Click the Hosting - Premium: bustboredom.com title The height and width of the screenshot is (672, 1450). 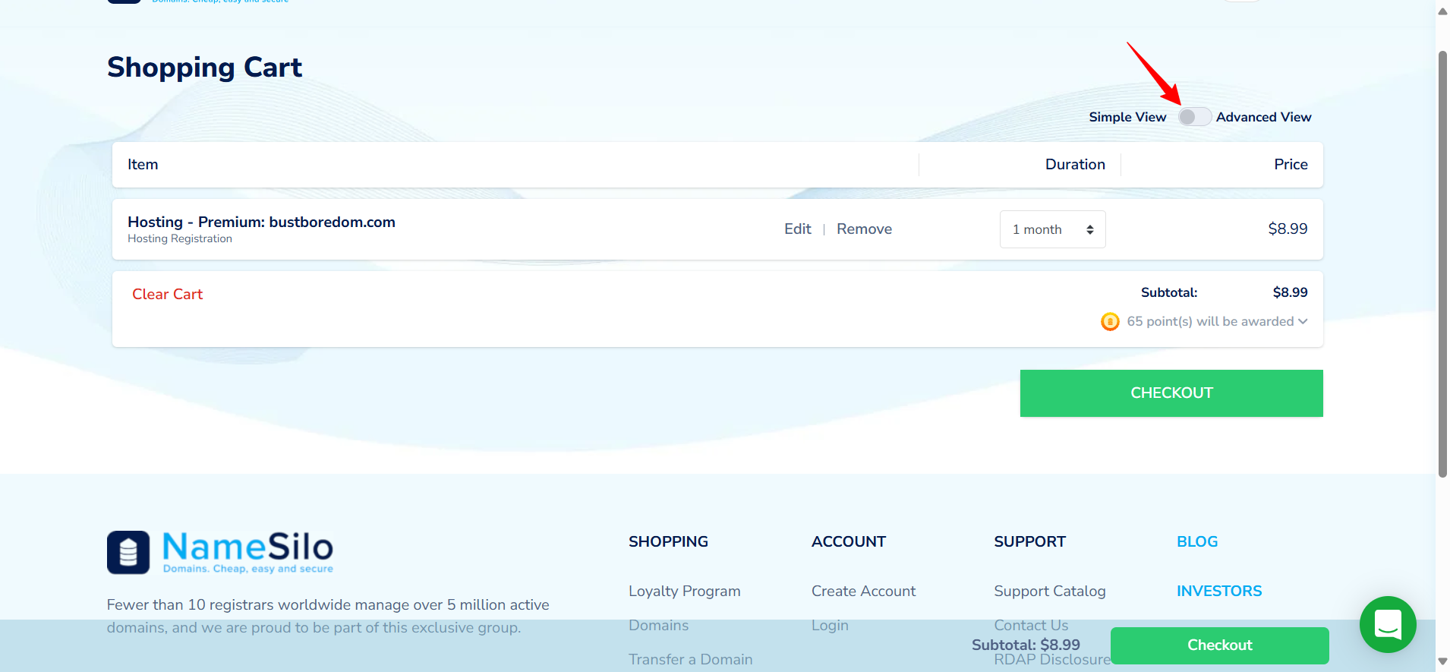[261, 222]
